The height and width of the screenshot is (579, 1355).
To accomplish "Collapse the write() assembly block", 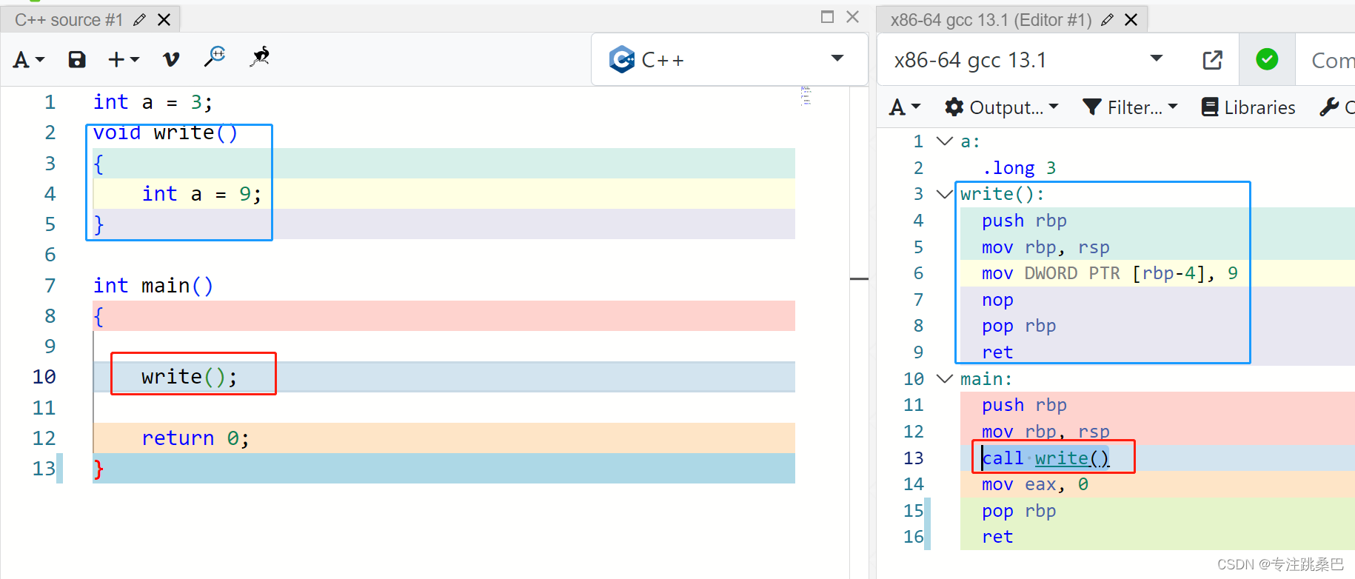I will click(x=944, y=194).
